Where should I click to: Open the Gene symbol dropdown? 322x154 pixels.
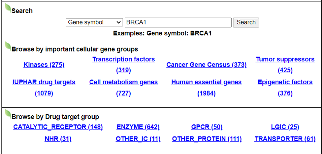pyautogui.click(x=94, y=22)
